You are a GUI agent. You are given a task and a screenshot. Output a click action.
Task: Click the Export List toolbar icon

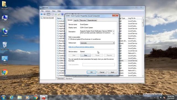[x=58, y=14]
